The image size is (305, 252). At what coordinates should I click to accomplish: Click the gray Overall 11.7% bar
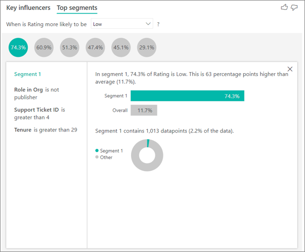[x=144, y=110]
